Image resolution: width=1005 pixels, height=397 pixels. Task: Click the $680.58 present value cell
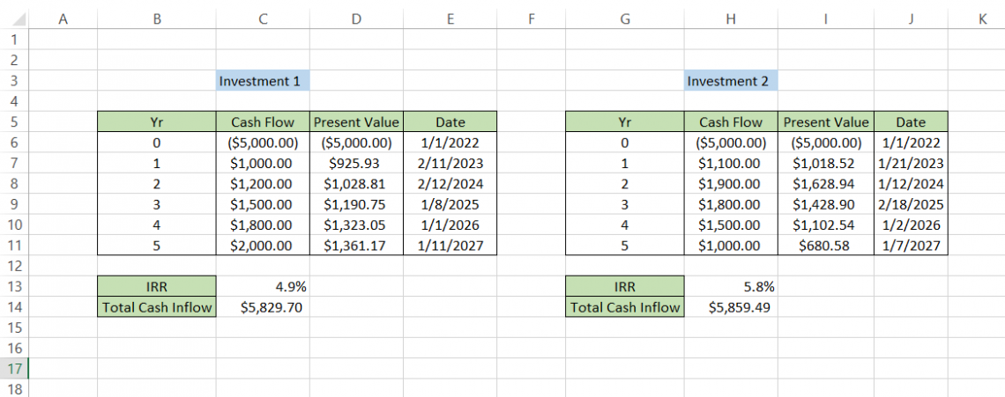tap(825, 246)
